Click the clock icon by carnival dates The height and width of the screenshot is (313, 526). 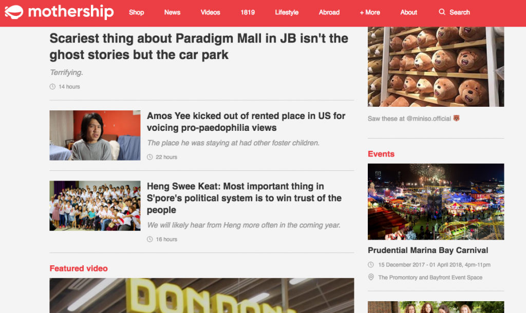[371, 265]
